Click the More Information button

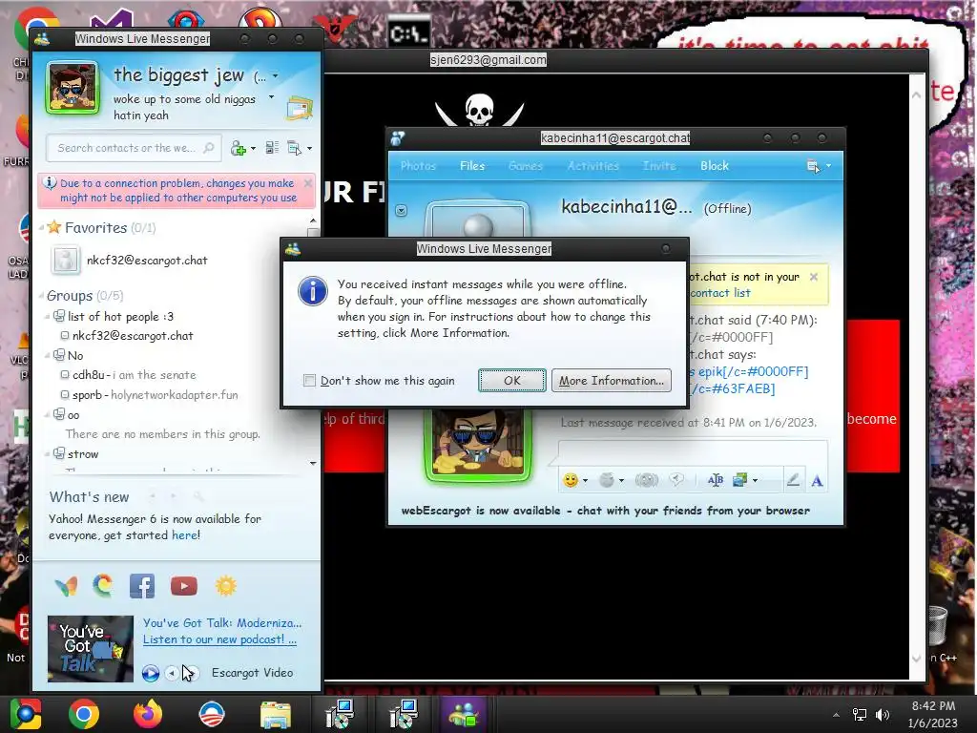pyautogui.click(x=612, y=380)
